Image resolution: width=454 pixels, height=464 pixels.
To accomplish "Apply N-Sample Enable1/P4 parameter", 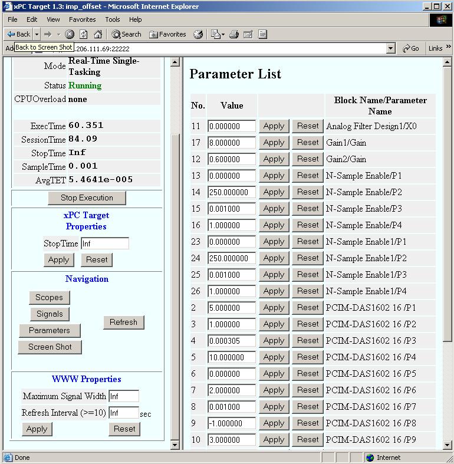I will tap(274, 291).
